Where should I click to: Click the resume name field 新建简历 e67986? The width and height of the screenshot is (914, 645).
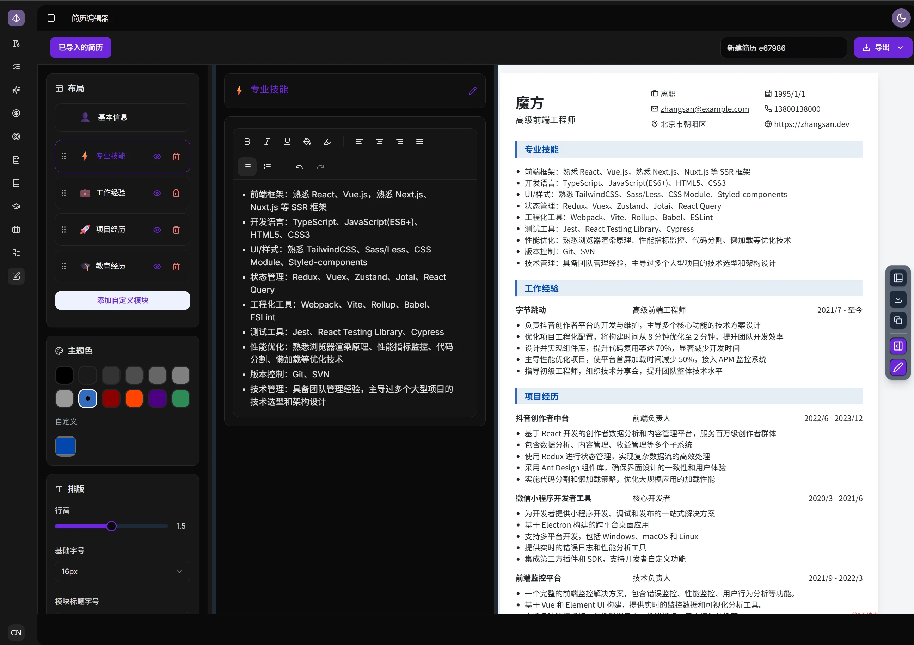tap(784, 48)
